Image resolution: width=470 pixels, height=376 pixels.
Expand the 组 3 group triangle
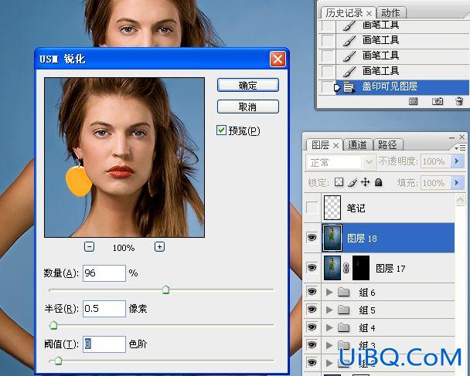(329, 345)
